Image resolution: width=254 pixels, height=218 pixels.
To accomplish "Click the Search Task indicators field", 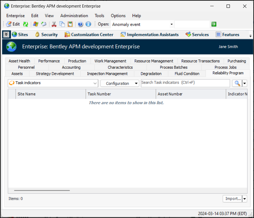I will click(185, 83).
